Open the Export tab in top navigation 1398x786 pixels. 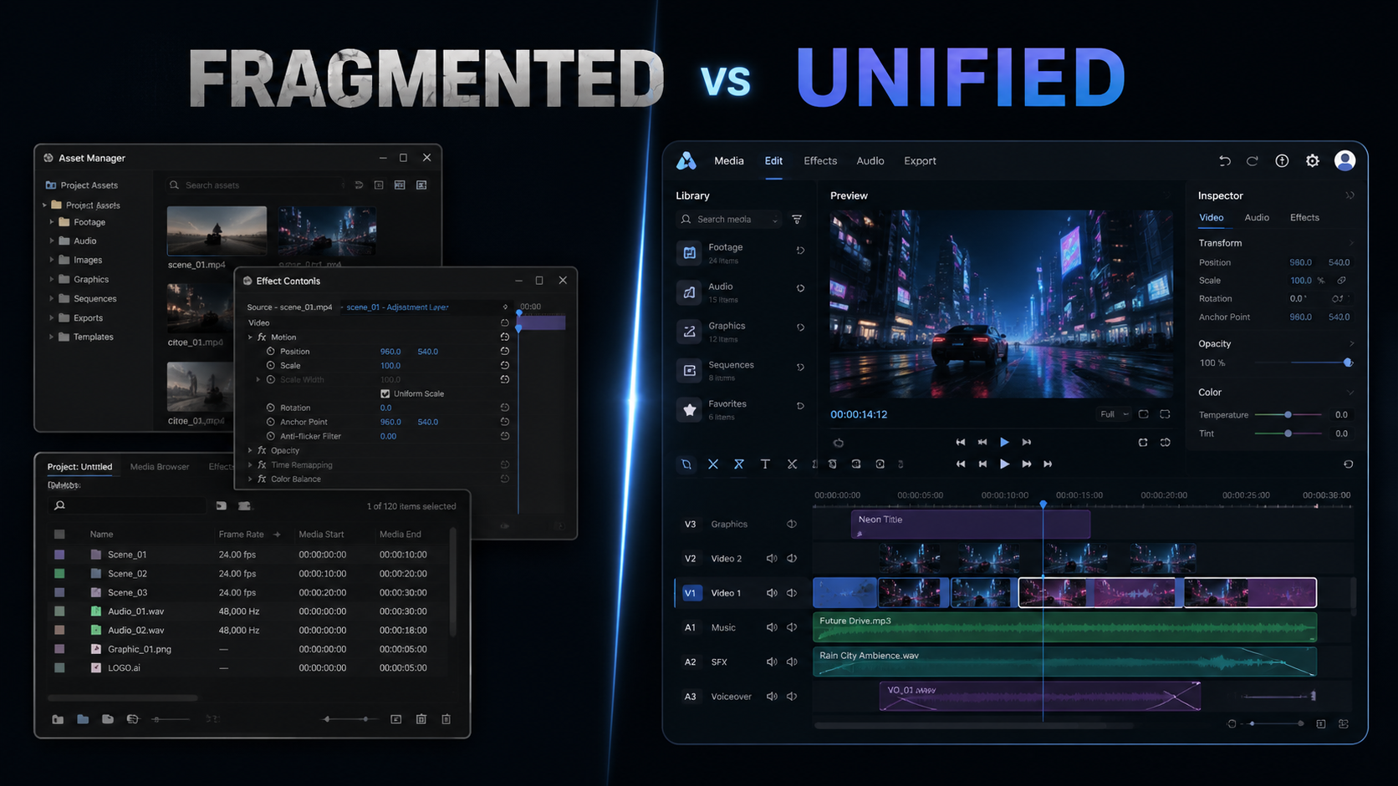[x=920, y=161]
